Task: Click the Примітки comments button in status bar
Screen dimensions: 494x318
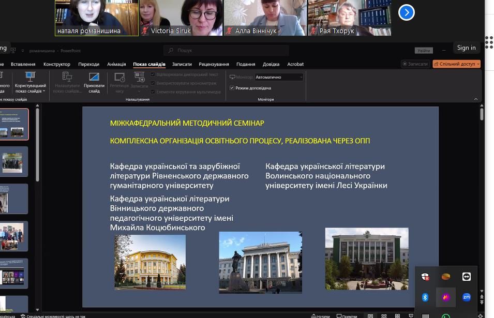Action: [x=346, y=315]
